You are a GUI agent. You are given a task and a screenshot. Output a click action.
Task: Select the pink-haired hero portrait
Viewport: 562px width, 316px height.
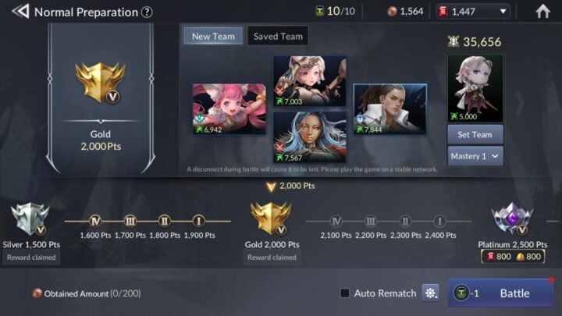229,109
